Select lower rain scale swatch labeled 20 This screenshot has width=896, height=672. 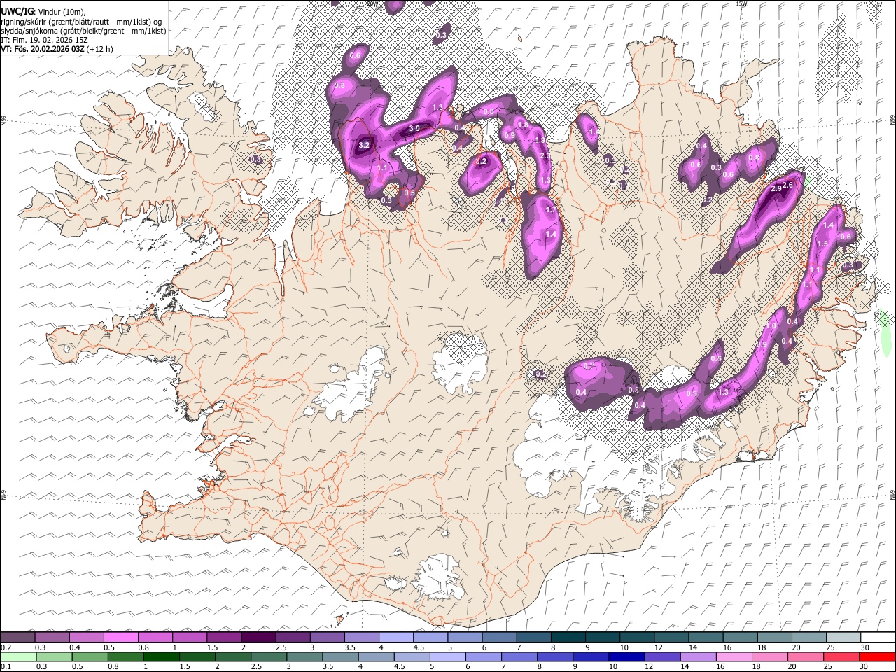coord(806,657)
